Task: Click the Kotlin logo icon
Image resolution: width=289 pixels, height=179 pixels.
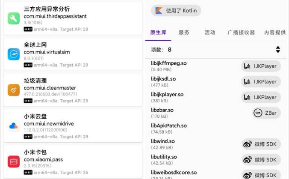Action: coord(159,11)
